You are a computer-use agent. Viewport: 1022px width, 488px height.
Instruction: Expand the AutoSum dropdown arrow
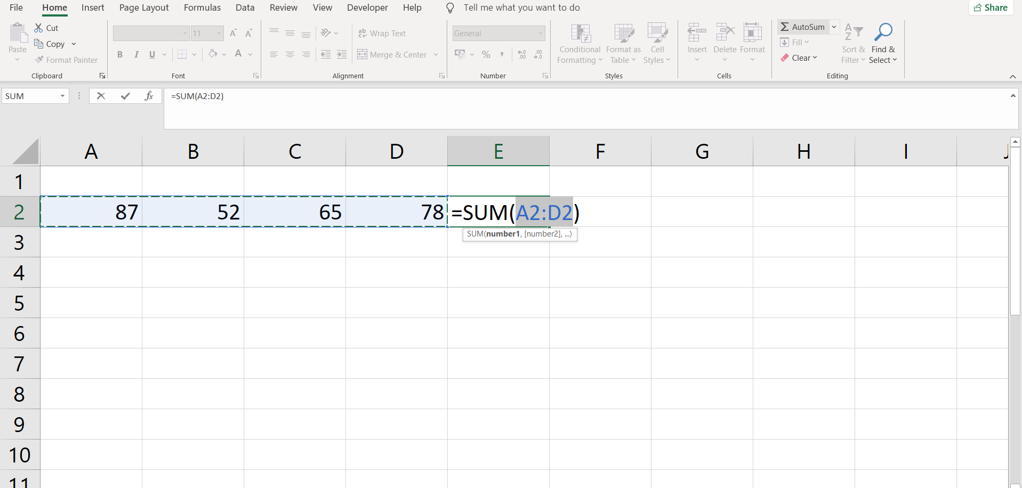click(834, 27)
